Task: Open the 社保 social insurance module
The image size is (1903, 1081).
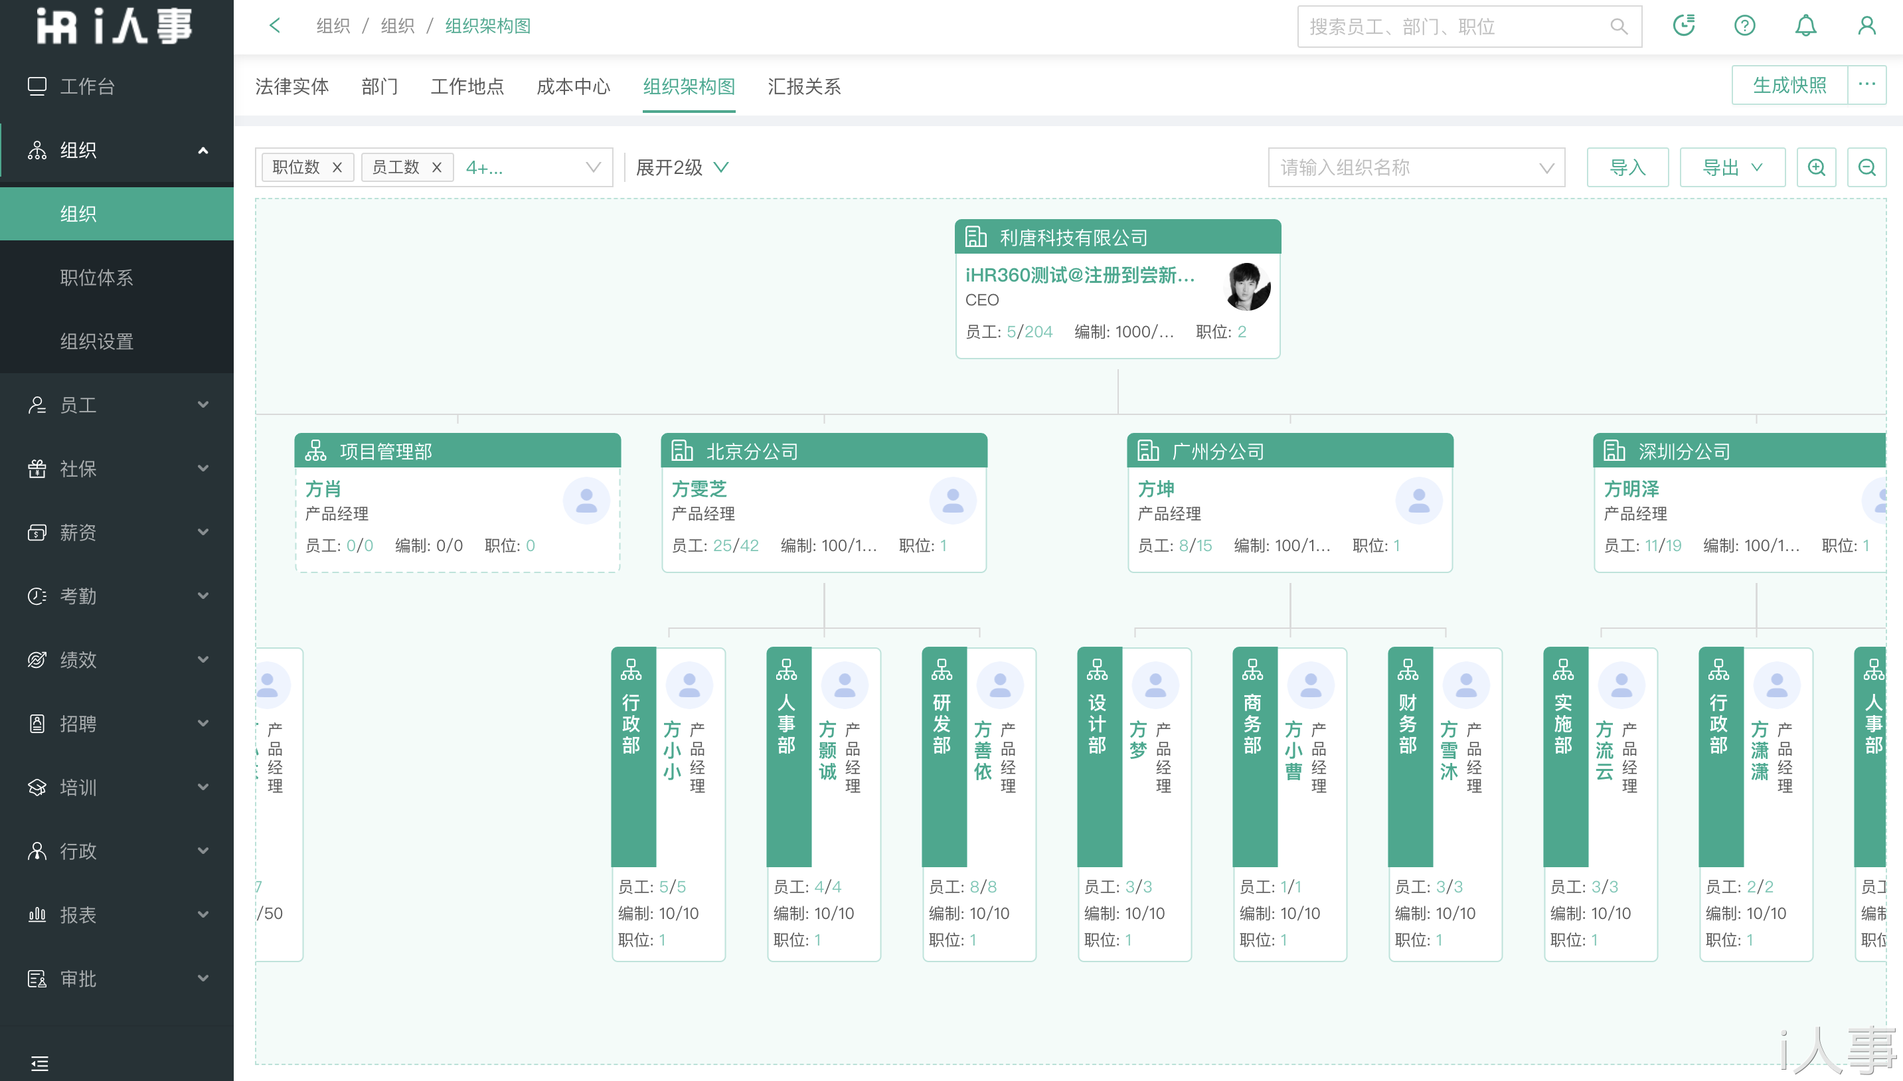Action: 78,469
